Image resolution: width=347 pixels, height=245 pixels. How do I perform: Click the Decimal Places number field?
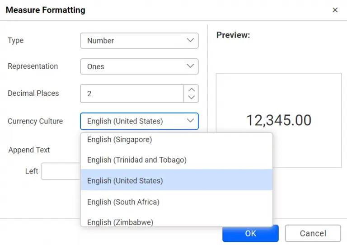coord(132,94)
